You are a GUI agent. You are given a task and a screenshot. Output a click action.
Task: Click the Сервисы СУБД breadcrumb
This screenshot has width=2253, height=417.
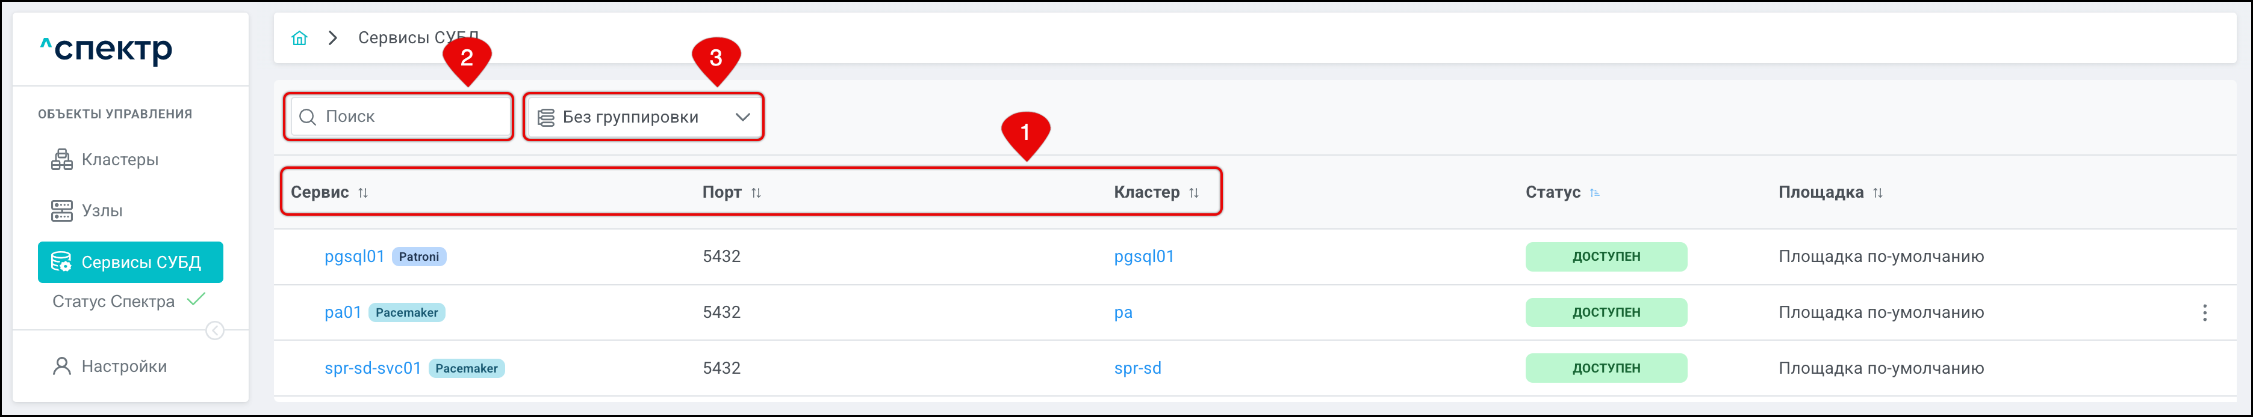click(417, 37)
